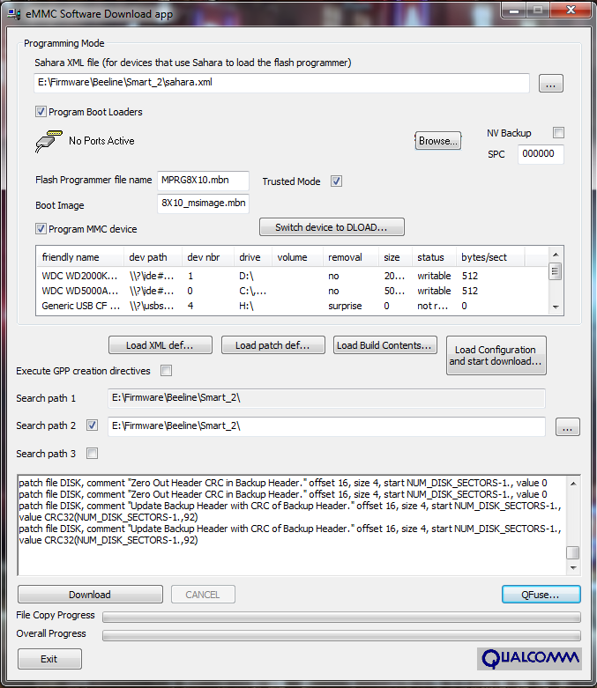Toggle the Trusted Mode checkbox

336,181
